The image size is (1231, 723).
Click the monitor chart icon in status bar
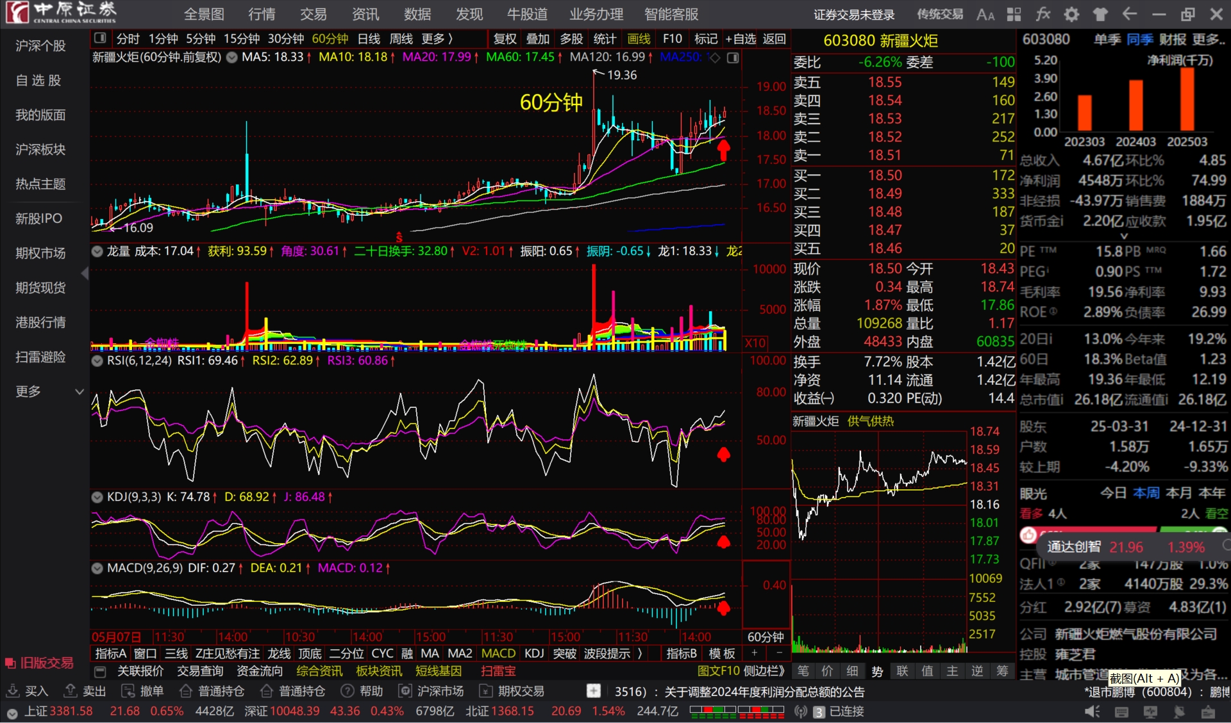(x=1150, y=711)
